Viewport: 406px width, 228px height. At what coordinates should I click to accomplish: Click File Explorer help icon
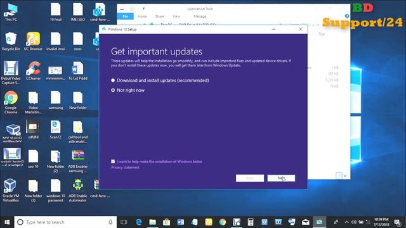pyautogui.click(x=347, y=16)
